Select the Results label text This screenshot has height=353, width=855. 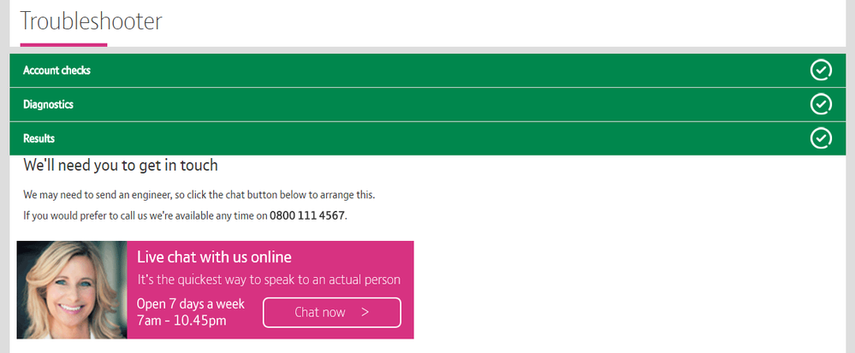tap(39, 138)
